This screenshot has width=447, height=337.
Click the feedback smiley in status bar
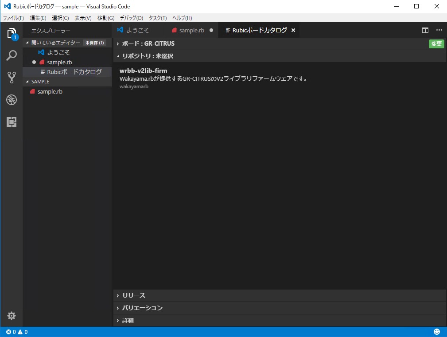(x=437, y=332)
